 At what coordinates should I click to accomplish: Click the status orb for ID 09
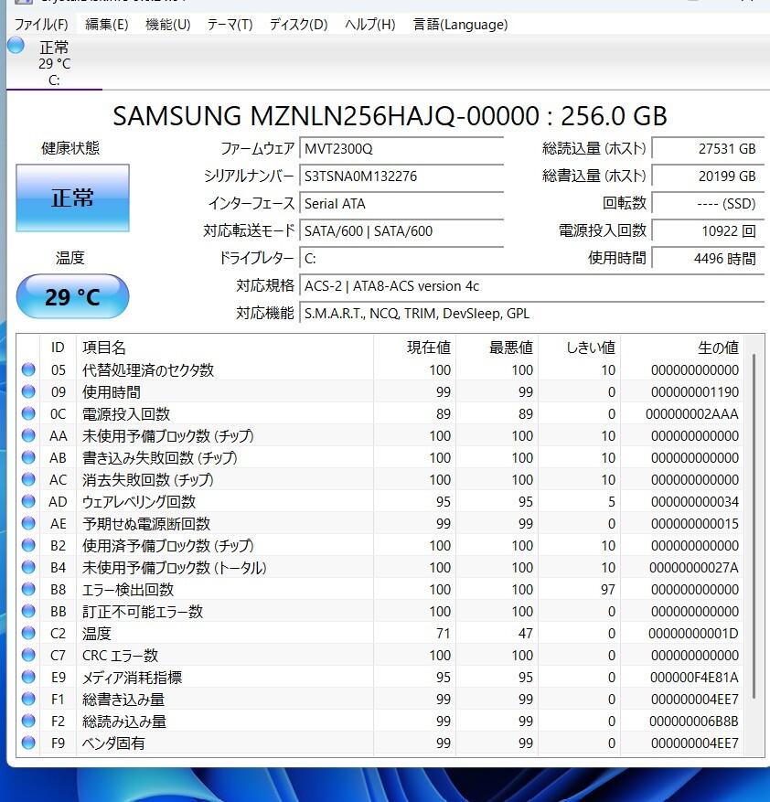(x=28, y=391)
